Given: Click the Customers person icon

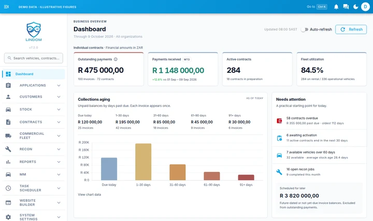Looking at the screenshot, I should [8, 97].
